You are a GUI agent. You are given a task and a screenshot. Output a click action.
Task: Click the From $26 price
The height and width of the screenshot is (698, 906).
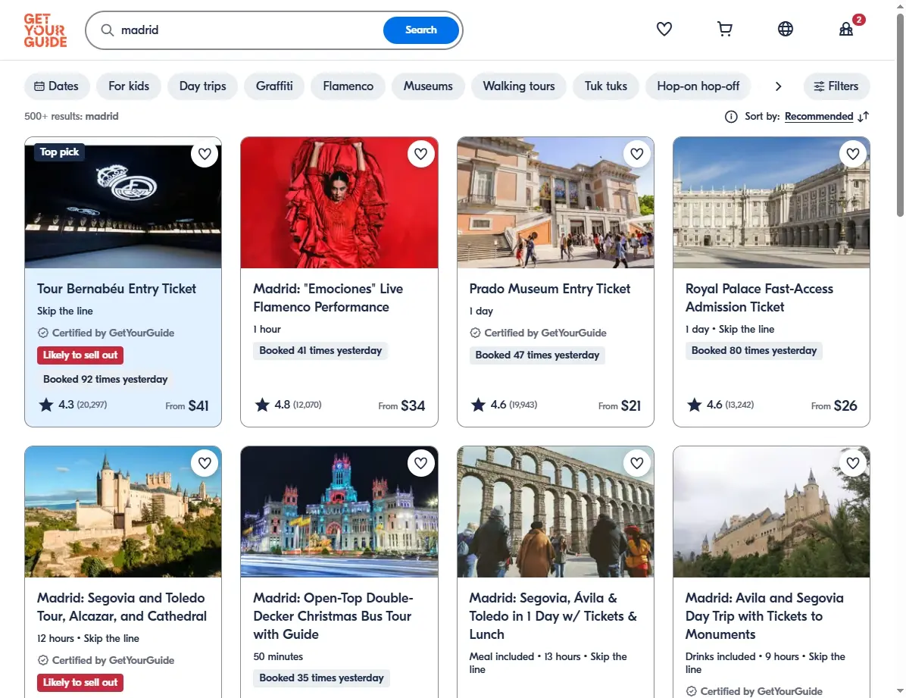[x=834, y=406]
